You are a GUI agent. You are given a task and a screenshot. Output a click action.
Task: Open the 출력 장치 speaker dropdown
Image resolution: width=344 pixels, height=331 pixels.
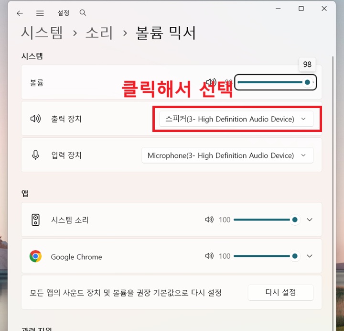coord(236,119)
